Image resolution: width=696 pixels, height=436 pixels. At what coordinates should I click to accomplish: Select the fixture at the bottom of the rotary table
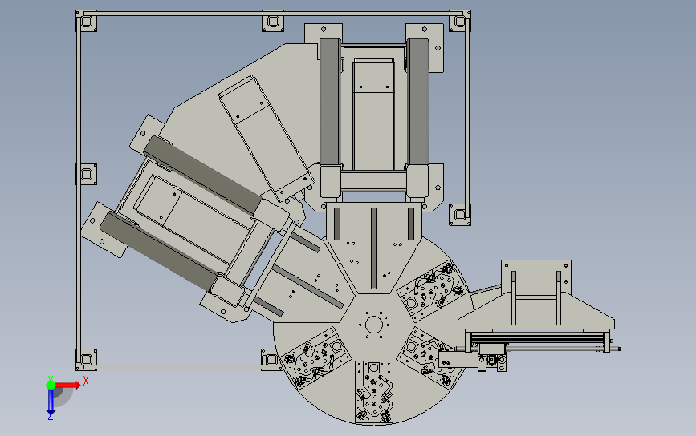tap(374, 391)
